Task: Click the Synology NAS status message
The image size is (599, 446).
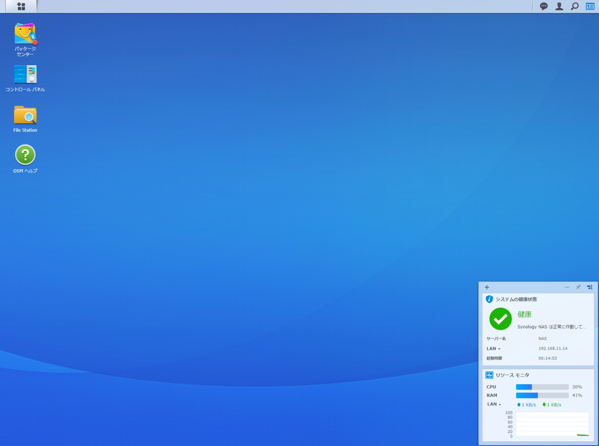Action: [x=552, y=327]
